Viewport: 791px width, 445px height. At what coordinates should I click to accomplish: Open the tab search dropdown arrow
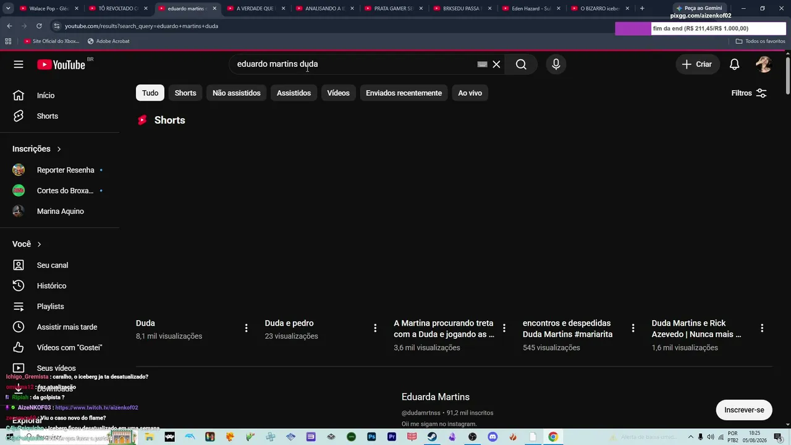click(x=7, y=9)
